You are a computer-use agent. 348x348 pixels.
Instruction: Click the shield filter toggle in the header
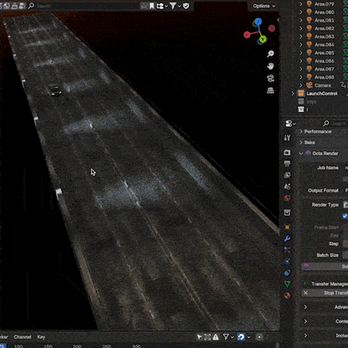pos(186,6)
